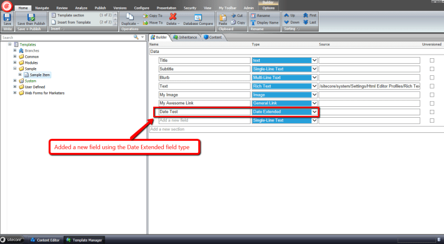This screenshot has height=244, width=444.
Task: Toggle Unversioned checkbox for Blurb
Action: [x=432, y=78]
